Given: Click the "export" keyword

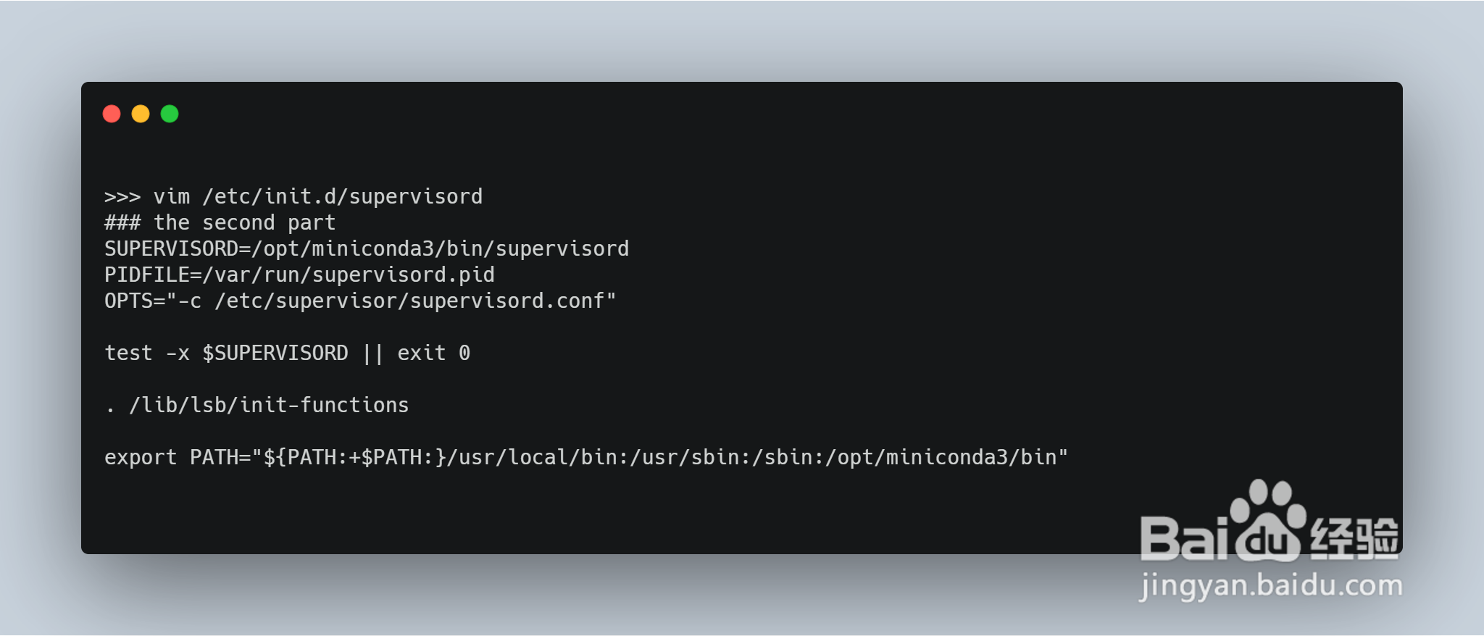Looking at the screenshot, I should (x=141, y=458).
